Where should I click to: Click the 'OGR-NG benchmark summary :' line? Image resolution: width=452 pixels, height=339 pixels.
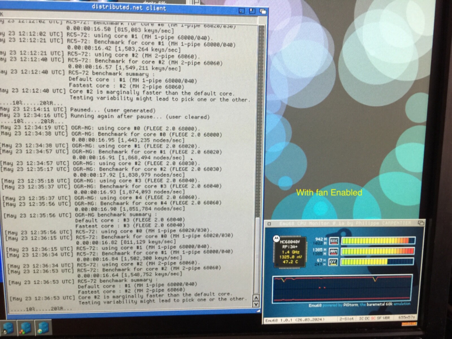click(116, 214)
